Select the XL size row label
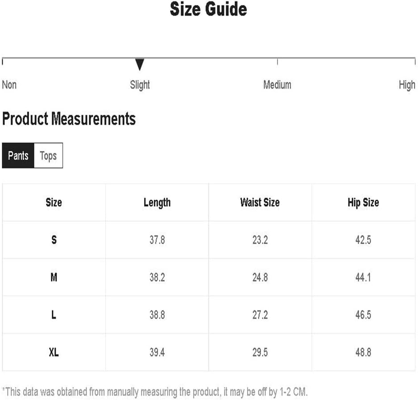The height and width of the screenshot is (400, 418). point(54,352)
